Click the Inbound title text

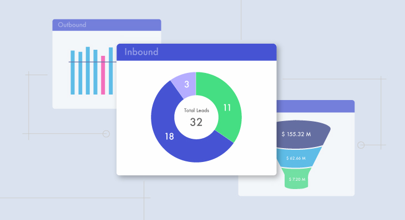click(x=141, y=52)
